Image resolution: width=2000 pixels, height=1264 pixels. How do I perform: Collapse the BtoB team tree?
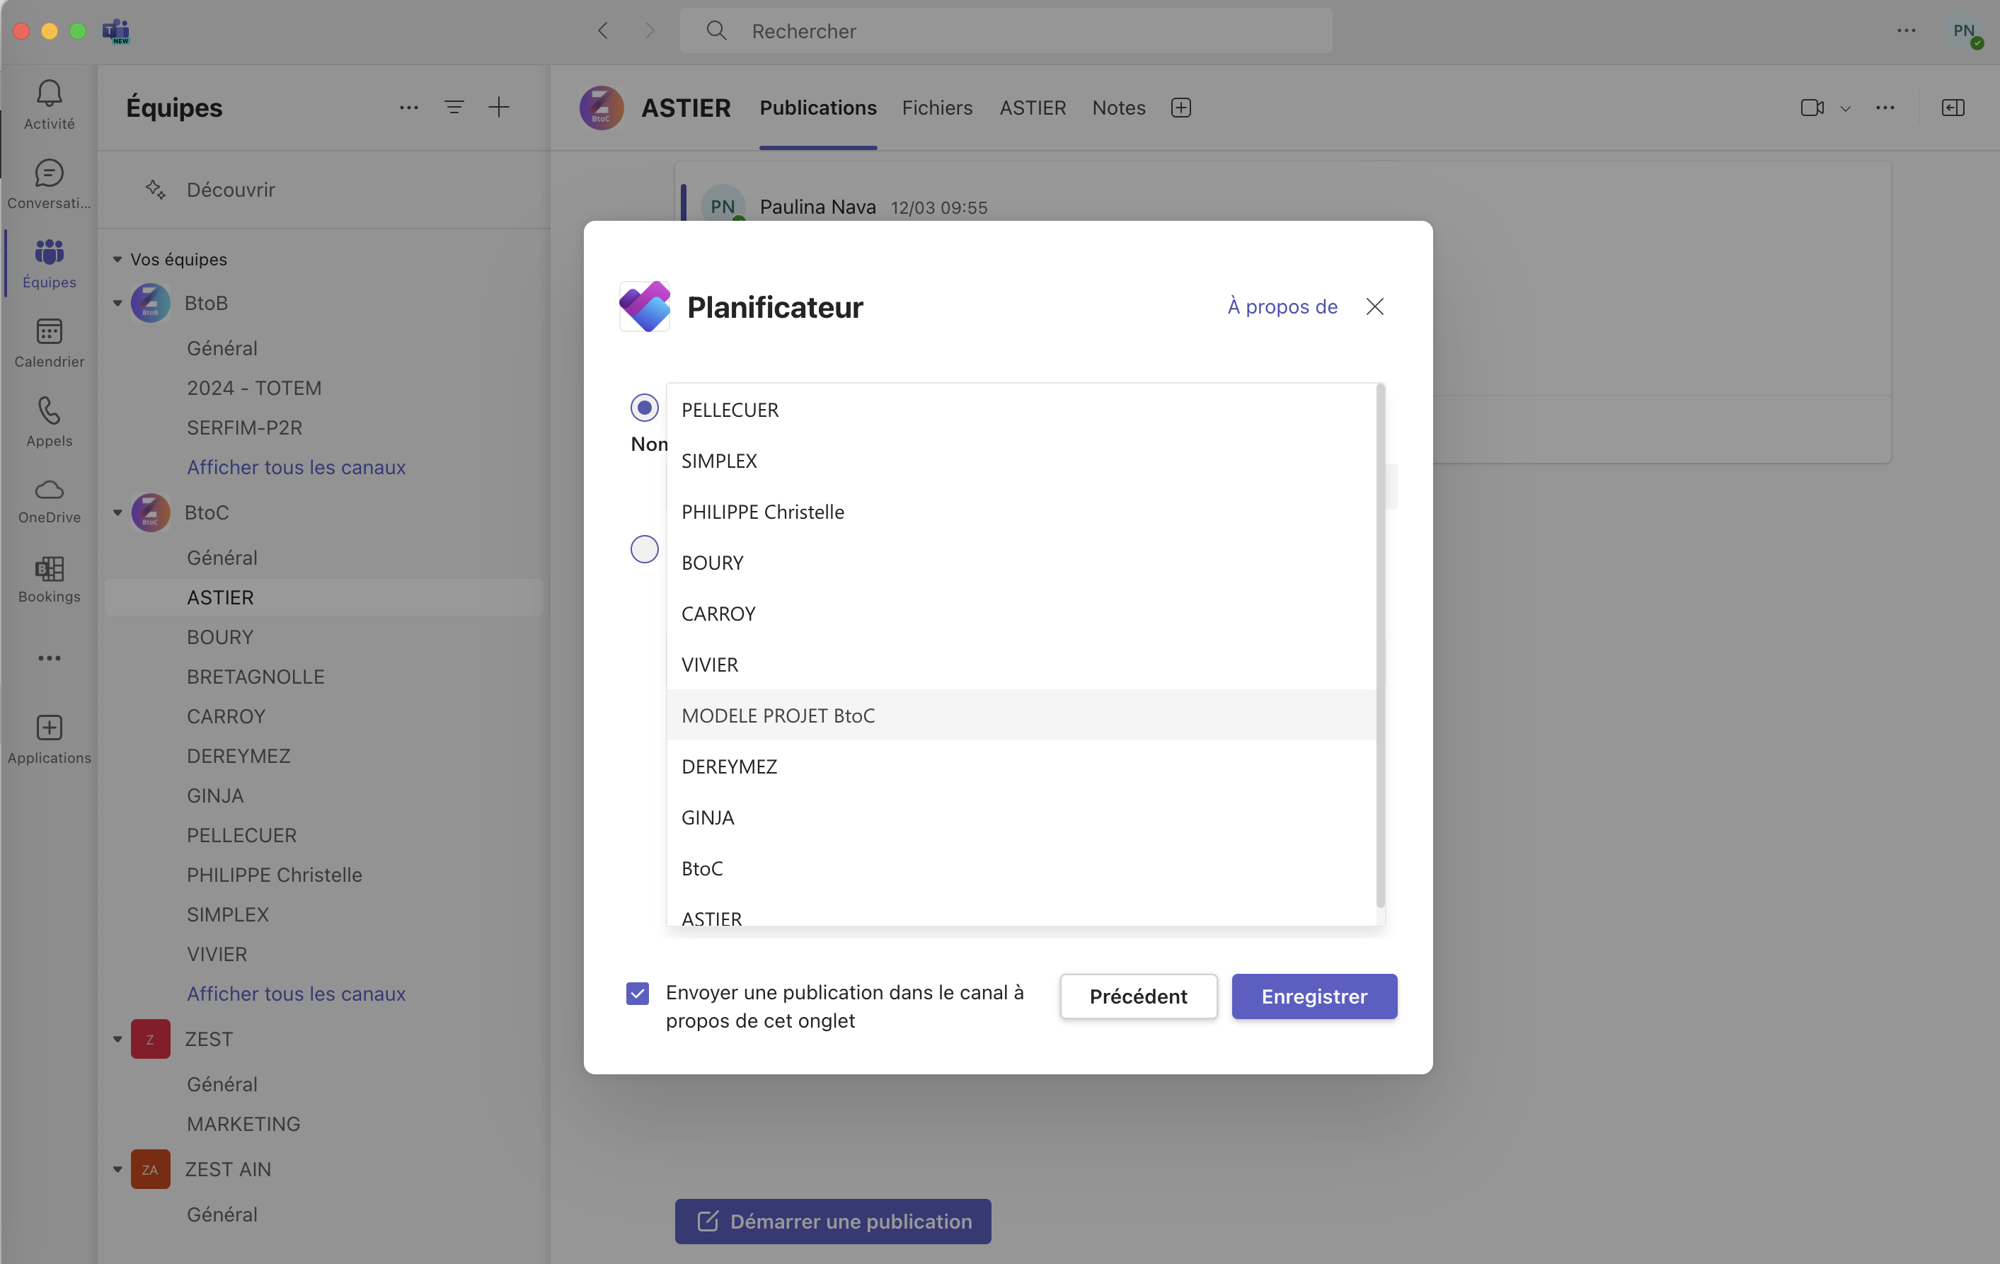pyautogui.click(x=117, y=303)
